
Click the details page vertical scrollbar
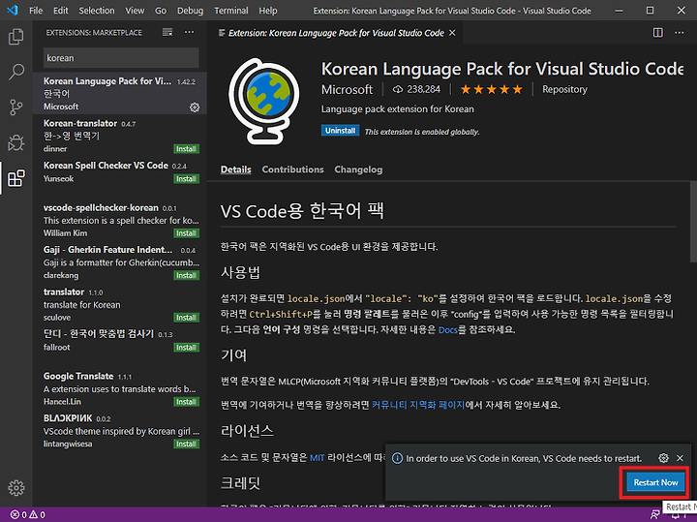click(x=693, y=222)
